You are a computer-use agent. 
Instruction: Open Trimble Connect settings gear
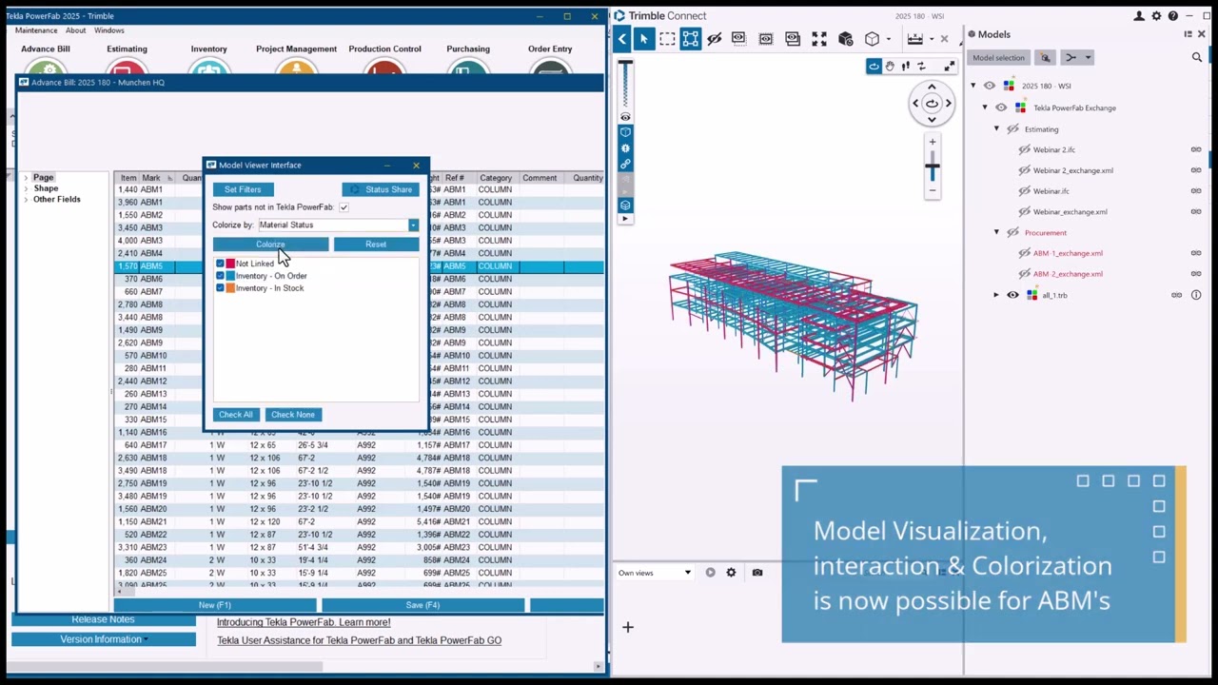pyautogui.click(x=1156, y=16)
